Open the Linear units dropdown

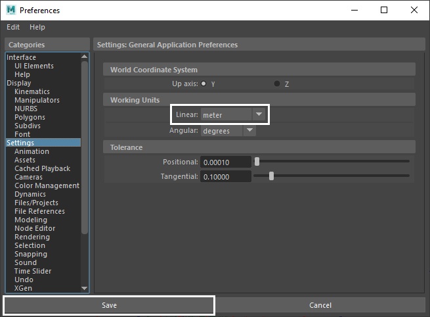click(x=233, y=114)
